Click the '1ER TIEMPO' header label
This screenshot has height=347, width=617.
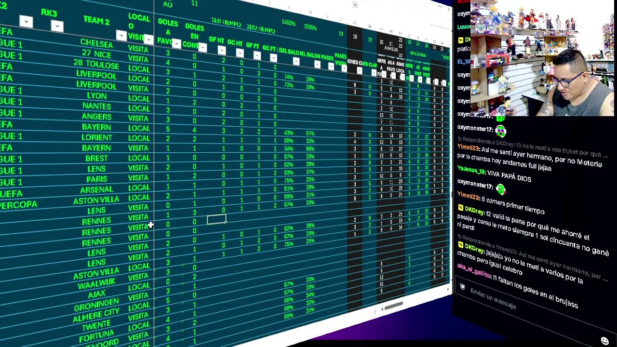[x=226, y=22]
